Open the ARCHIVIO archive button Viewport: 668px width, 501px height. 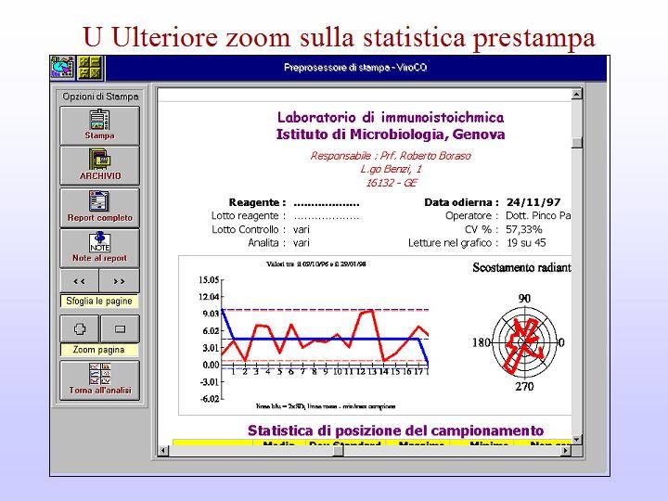99,165
